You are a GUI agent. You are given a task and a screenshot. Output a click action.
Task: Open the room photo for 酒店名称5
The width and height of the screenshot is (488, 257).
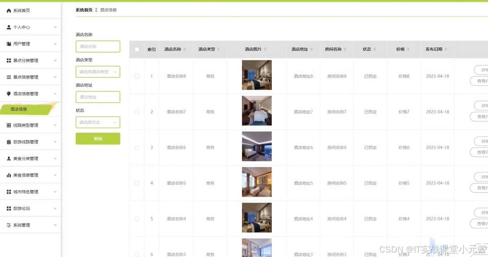257,182
